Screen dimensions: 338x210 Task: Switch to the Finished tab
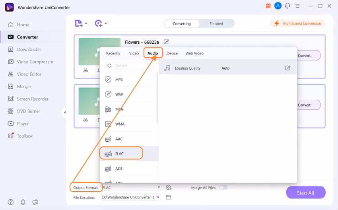216,23
